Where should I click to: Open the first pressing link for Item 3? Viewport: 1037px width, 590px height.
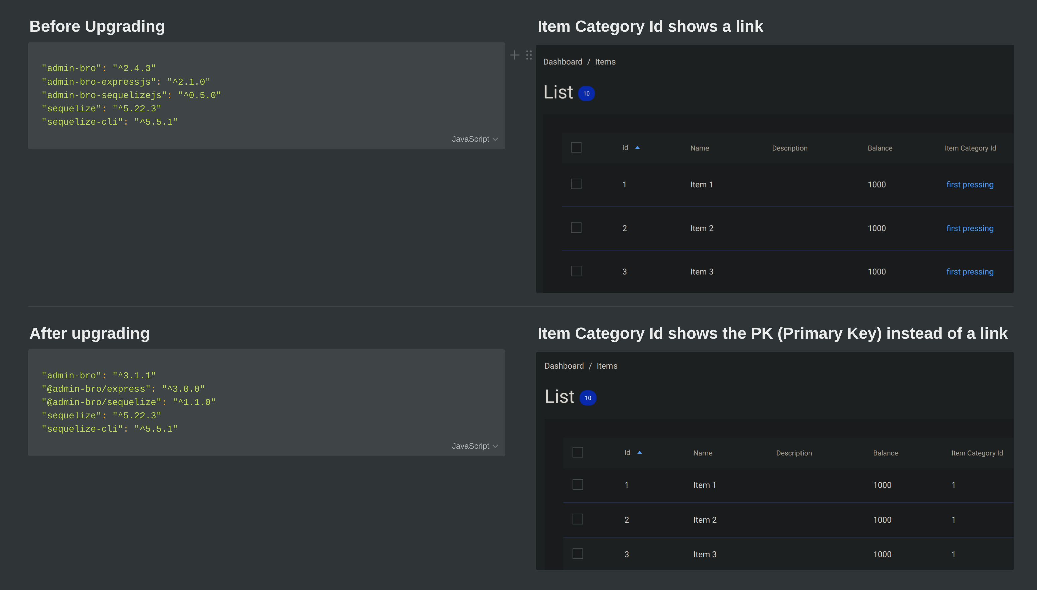970,272
